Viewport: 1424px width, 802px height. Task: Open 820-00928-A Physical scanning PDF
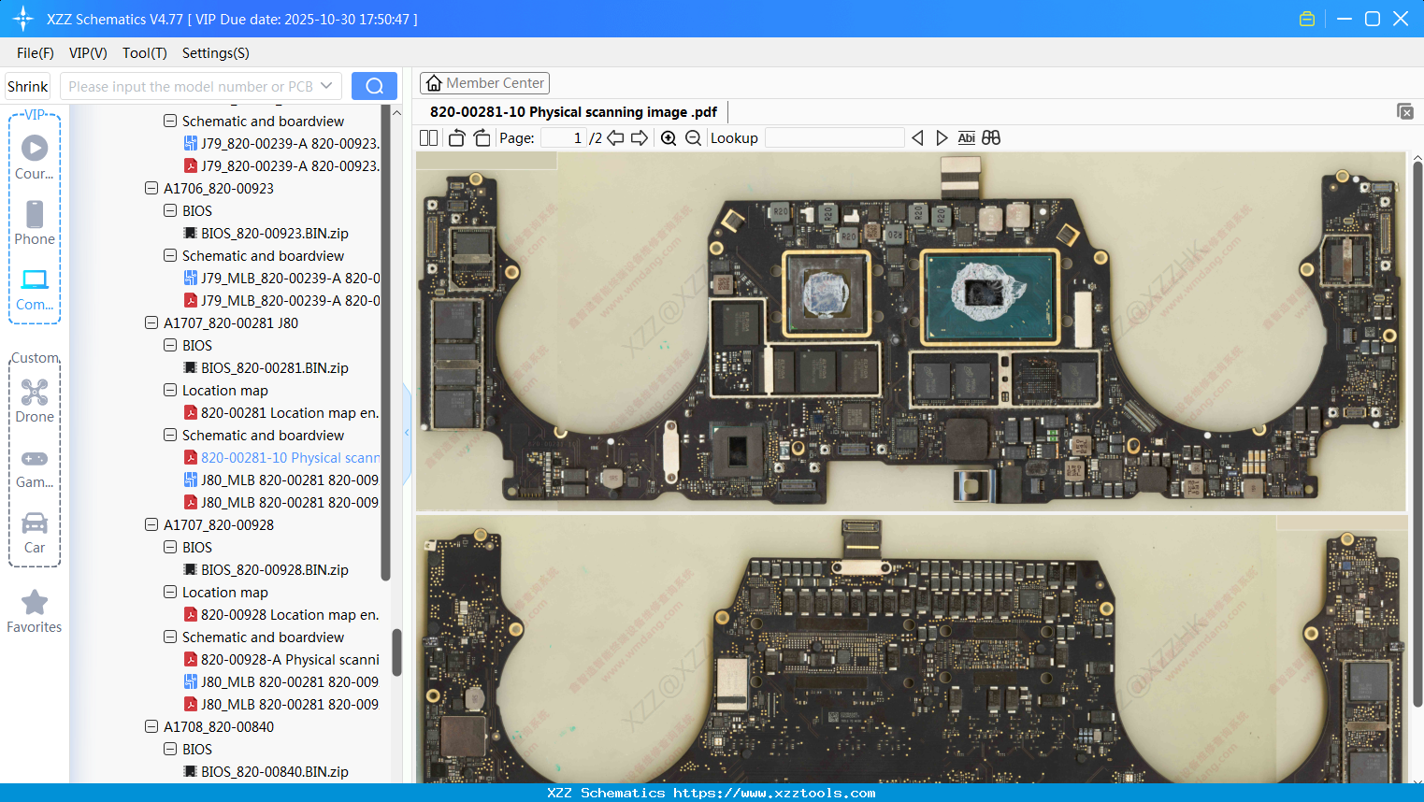coord(281,659)
